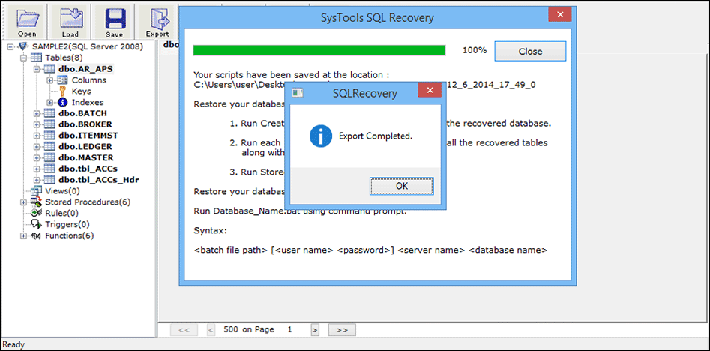Click the Keys key icon
The height and width of the screenshot is (351, 710).
[x=62, y=91]
